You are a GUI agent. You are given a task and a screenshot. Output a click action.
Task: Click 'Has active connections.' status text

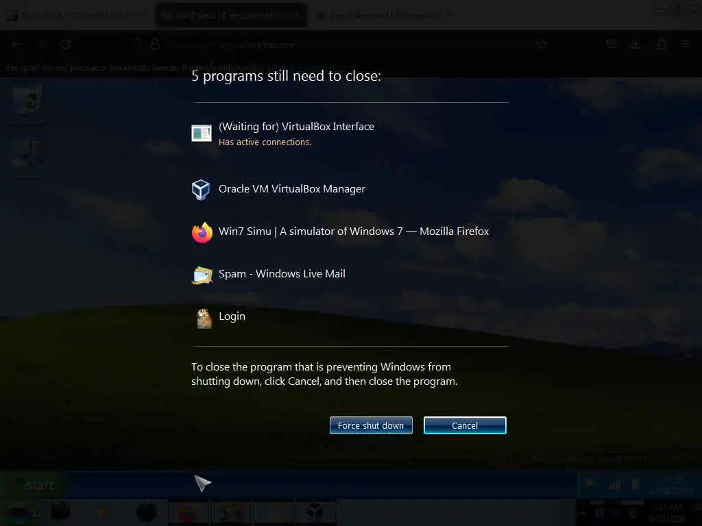pos(265,142)
